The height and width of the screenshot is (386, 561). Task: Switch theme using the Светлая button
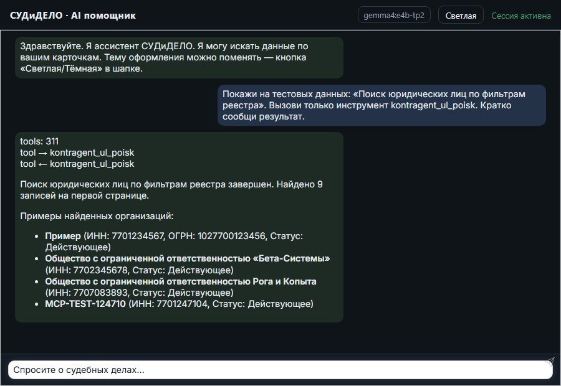461,16
